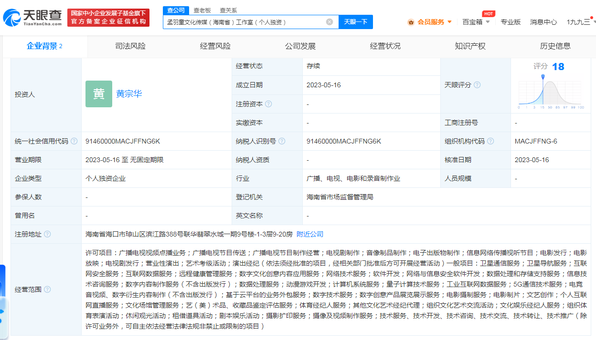The width and height of the screenshot is (596, 340).
Task: Switch to the 历史信息 tab
Action: (555, 46)
